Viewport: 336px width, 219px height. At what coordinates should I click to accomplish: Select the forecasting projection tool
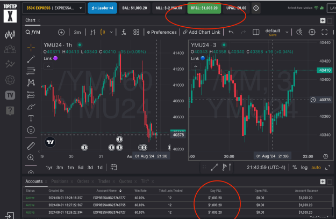(31, 95)
